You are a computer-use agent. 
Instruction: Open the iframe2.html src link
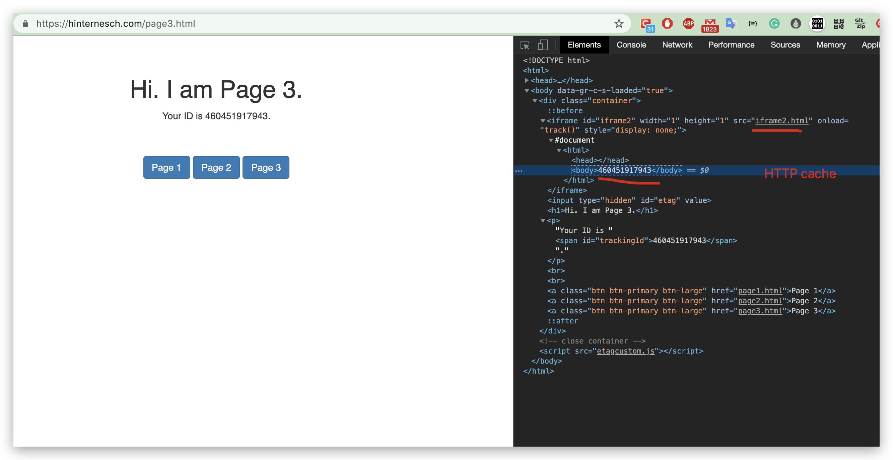coord(782,121)
